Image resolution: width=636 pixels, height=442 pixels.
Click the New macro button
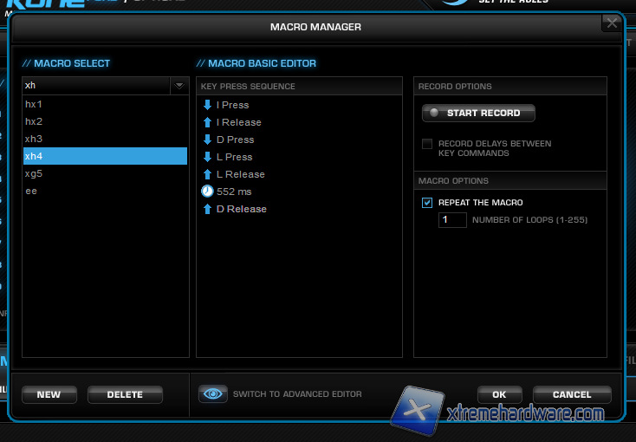pyautogui.click(x=49, y=395)
